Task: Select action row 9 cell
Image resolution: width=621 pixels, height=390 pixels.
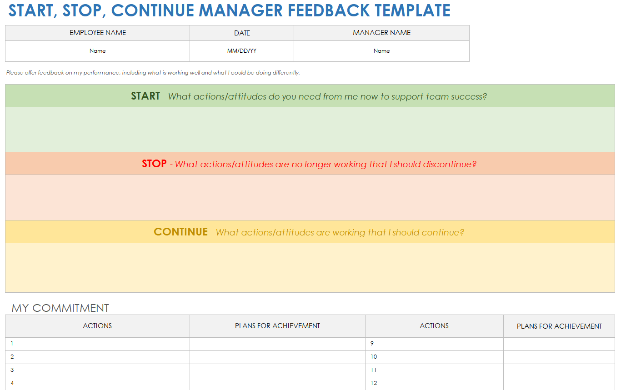Action: [434, 344]
